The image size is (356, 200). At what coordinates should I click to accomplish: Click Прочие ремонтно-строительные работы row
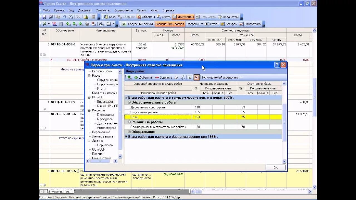(158, 127)
